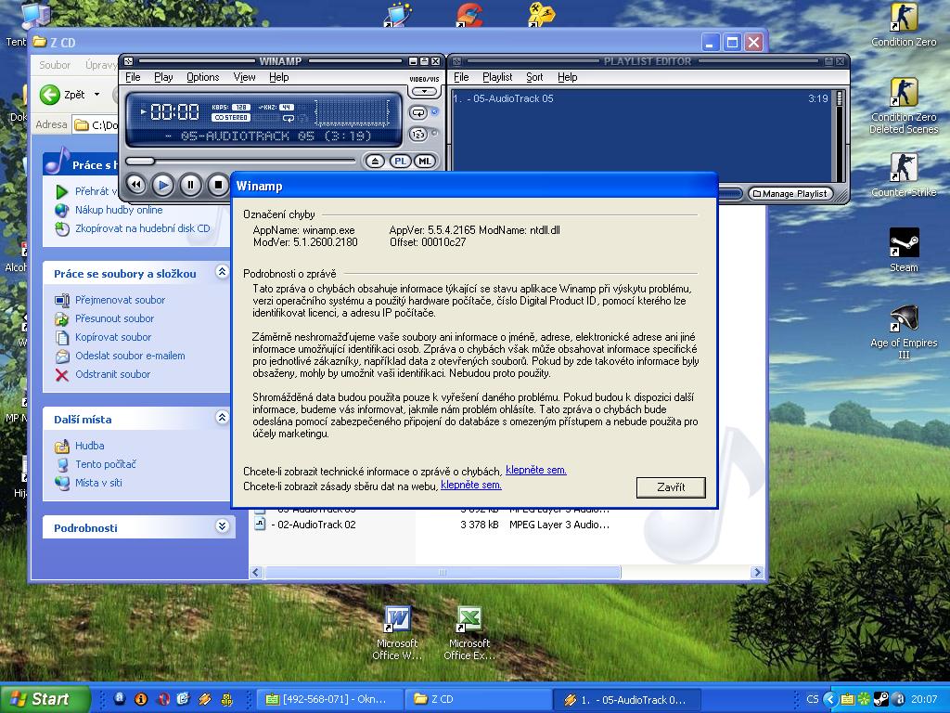Open Microsoft Office Word desktop shortcut

point(397,633)
